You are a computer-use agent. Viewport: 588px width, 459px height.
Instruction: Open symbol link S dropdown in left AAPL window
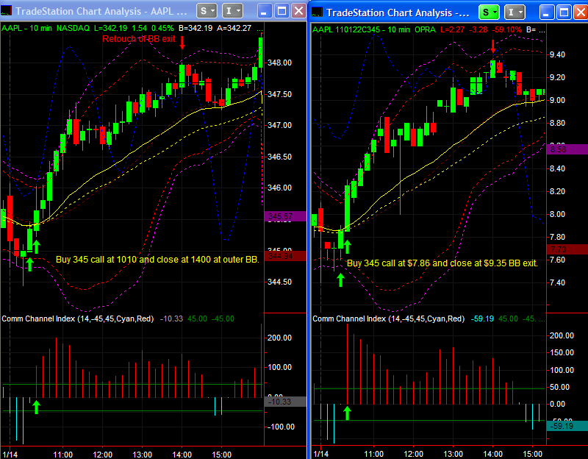[x=207, y=11]
